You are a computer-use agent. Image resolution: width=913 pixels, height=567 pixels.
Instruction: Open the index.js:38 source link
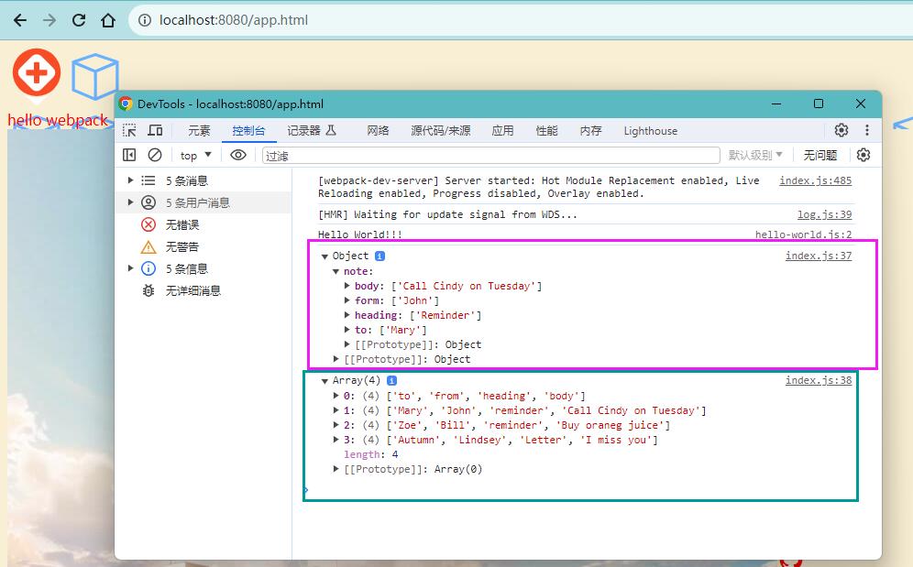pyautogui.click(x=818, y=380)
